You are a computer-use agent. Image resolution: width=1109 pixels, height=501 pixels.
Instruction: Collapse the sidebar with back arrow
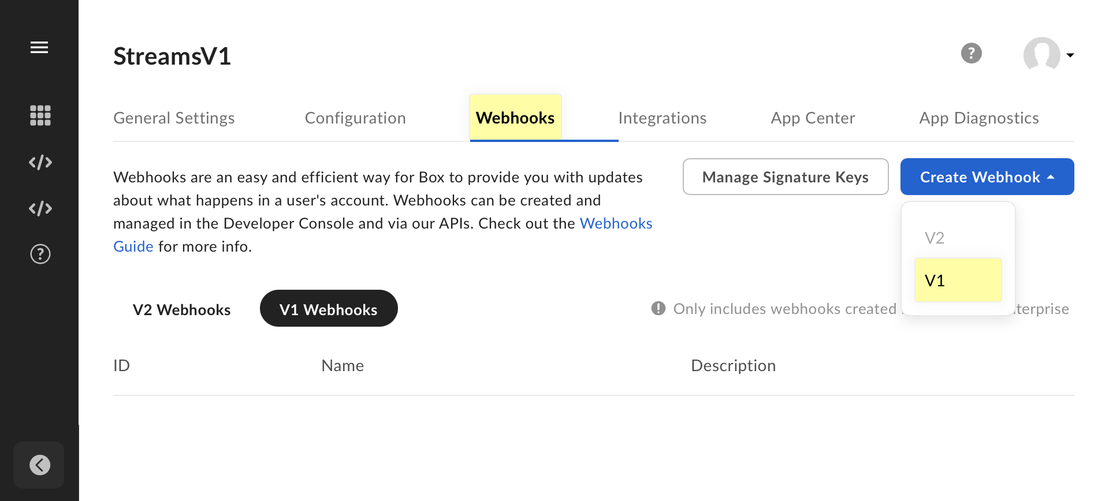(39, 465)
